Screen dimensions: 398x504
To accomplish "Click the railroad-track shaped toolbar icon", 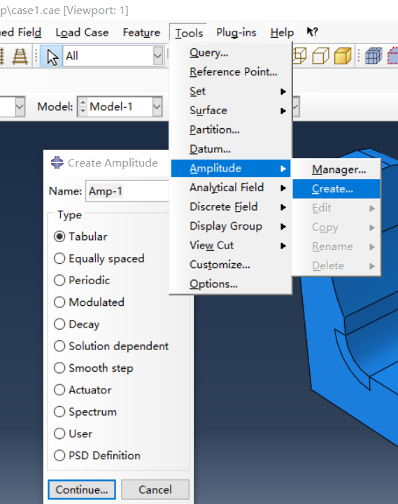I will [20, 56].
